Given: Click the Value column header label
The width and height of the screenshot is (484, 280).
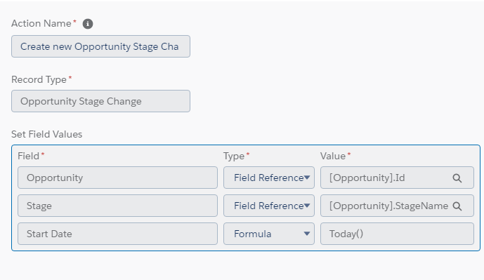Looking at the screenshot, I should pos(332,156).
